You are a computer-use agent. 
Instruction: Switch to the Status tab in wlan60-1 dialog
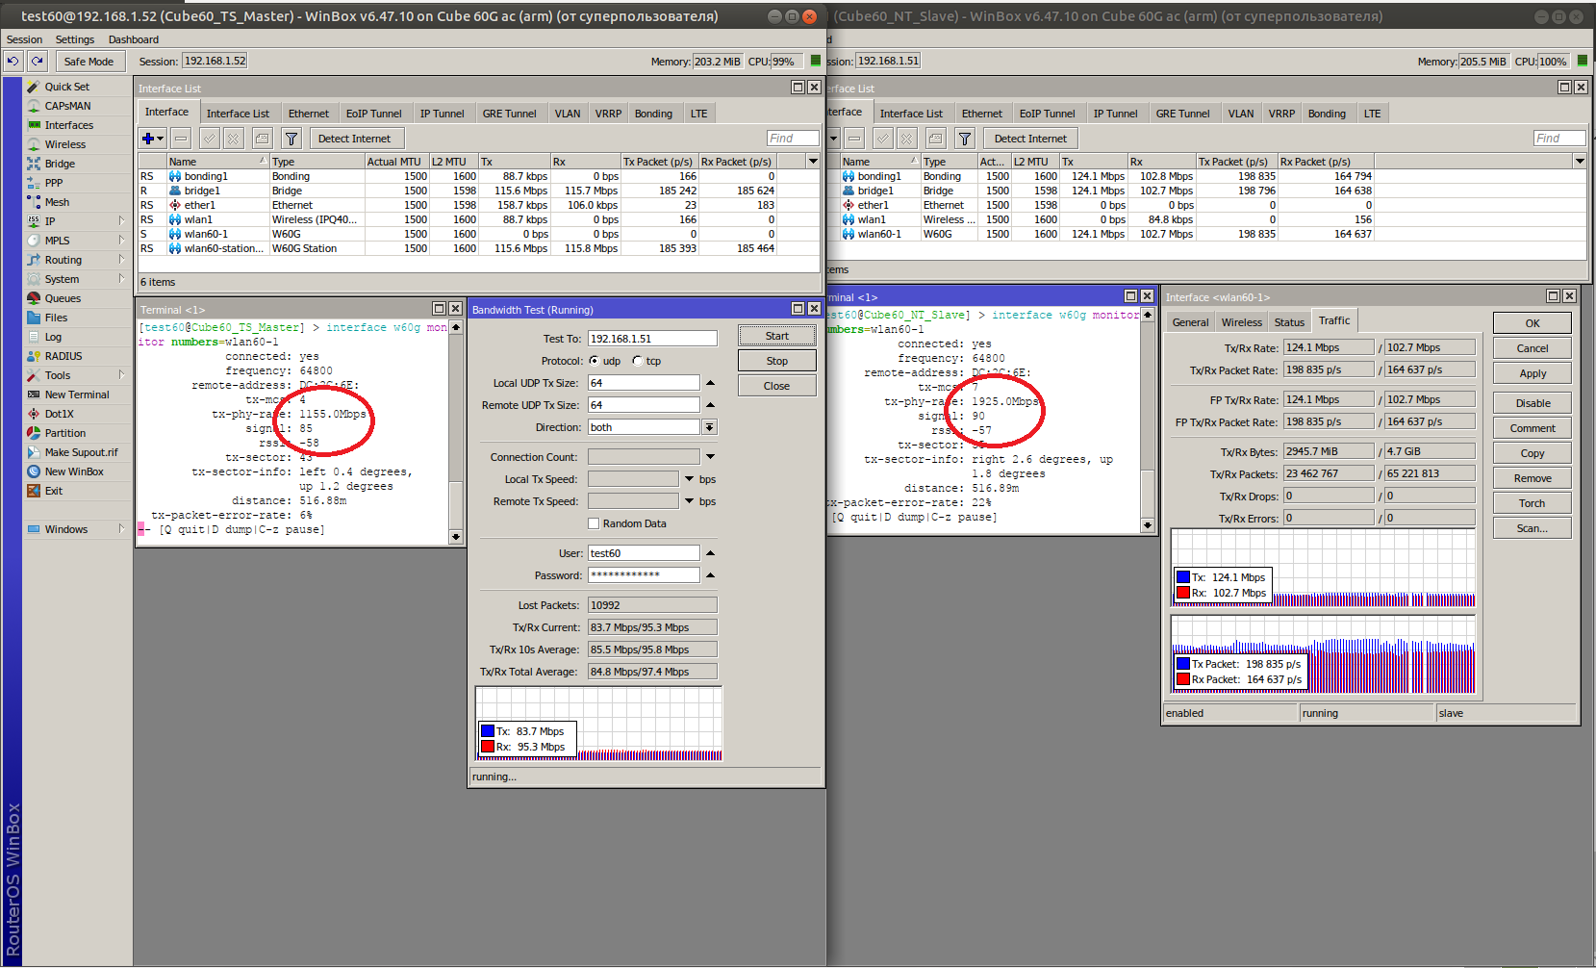[x=1289, y=322]
